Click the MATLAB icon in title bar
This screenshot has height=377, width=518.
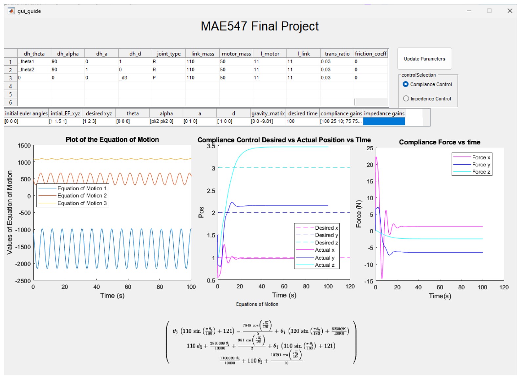[11, 11]
